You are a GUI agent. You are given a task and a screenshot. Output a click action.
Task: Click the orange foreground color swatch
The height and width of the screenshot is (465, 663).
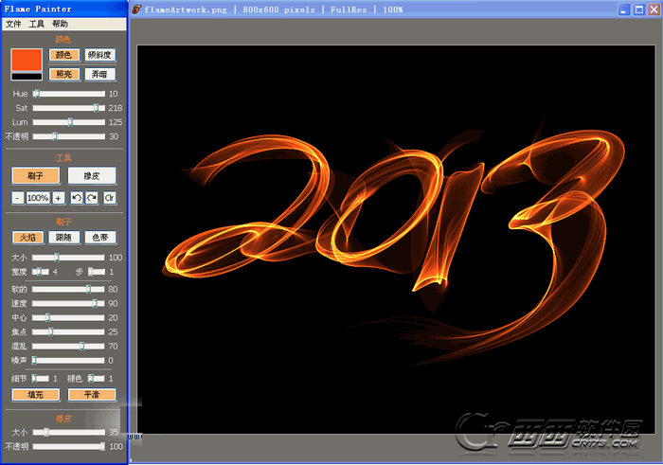[x=27, y=60]
